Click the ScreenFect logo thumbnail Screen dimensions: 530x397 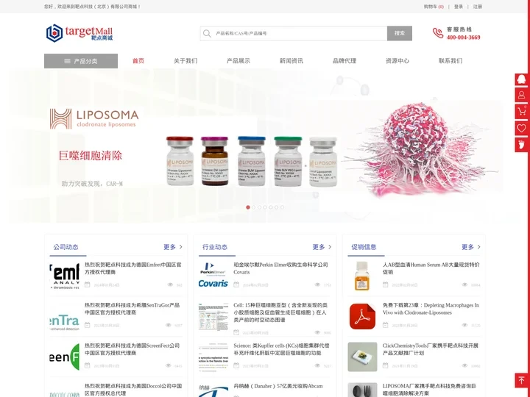(65, 357)
